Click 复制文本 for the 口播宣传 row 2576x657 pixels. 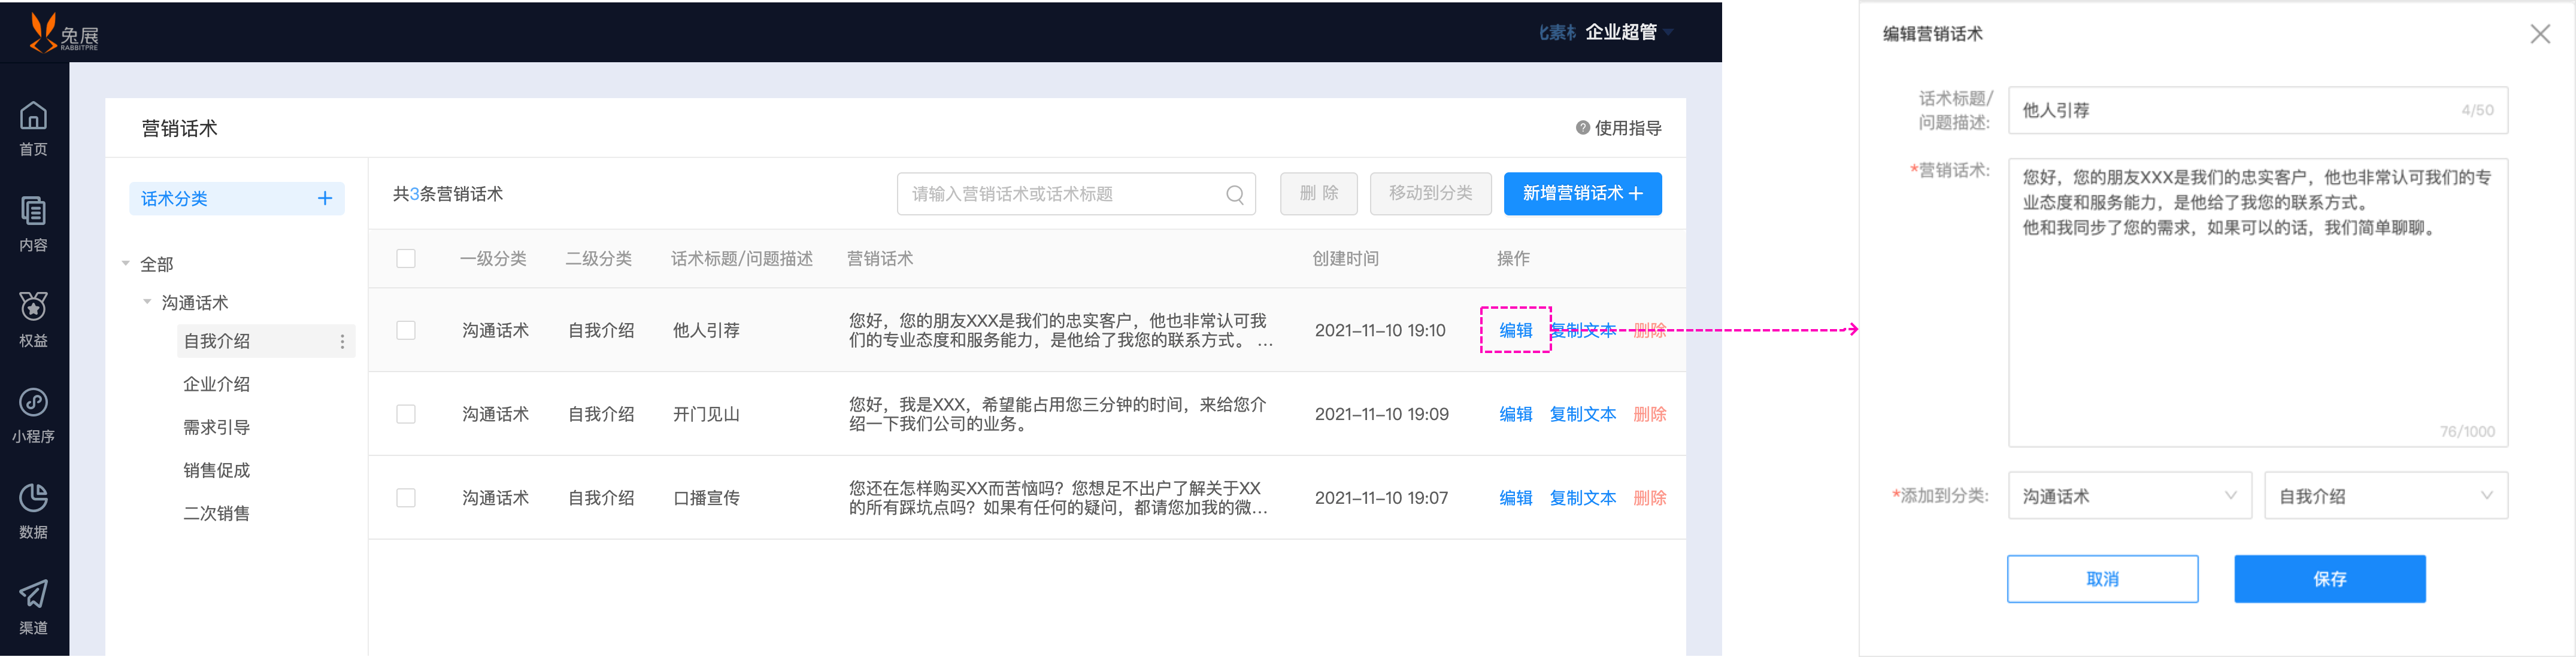click(x=1583, y=497)
